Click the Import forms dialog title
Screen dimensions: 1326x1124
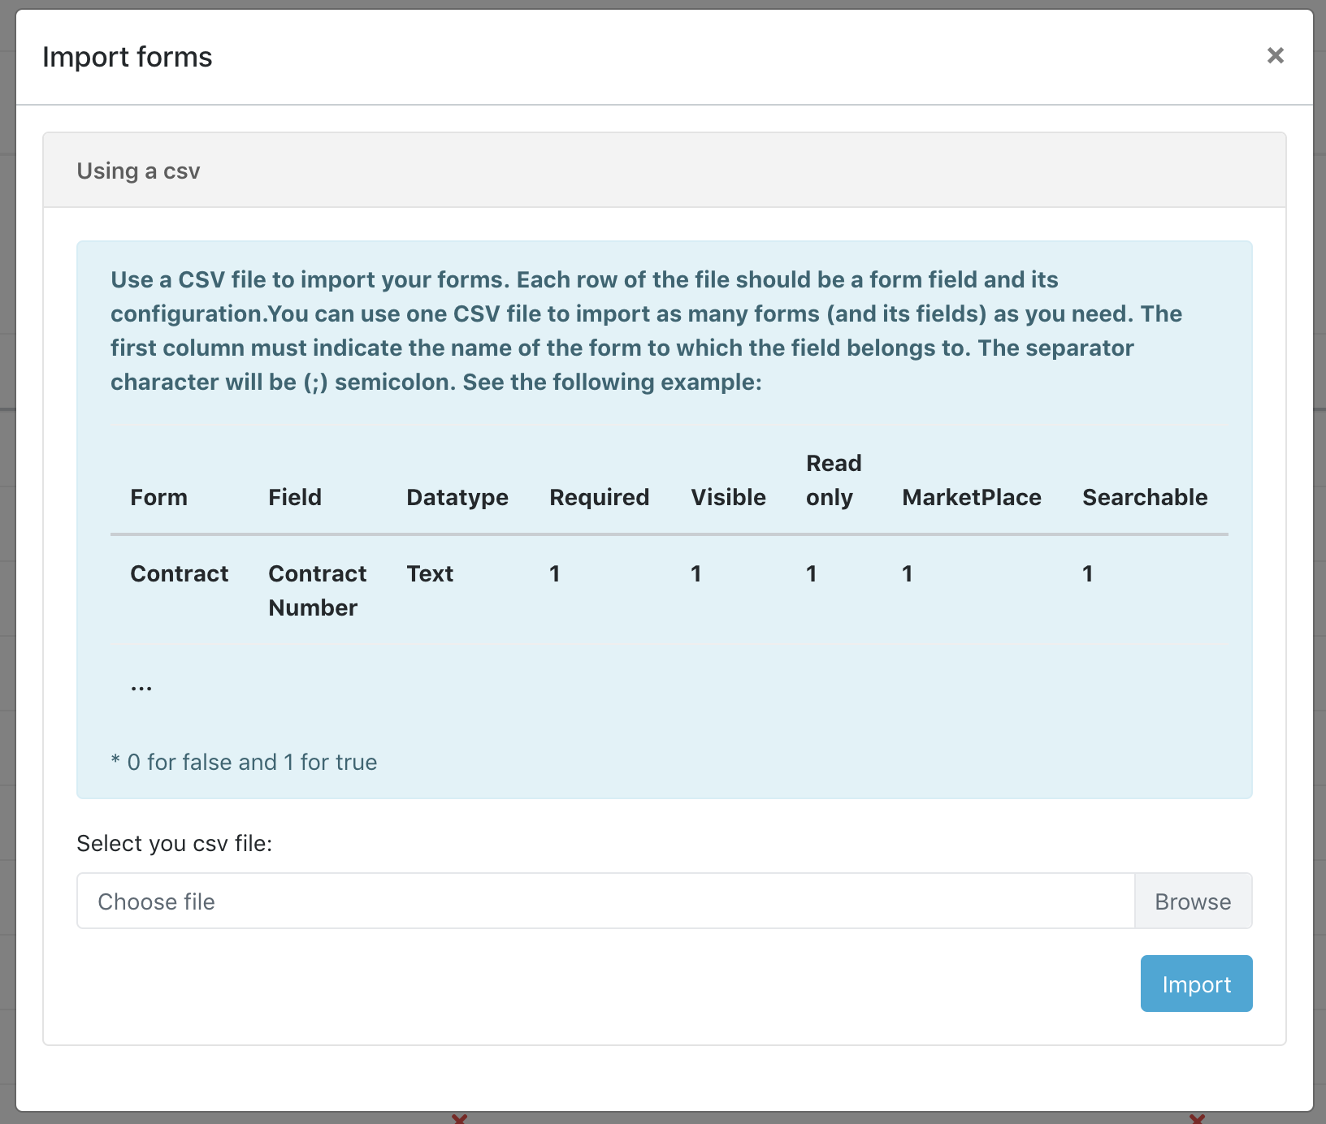click(x=127, y=57)
